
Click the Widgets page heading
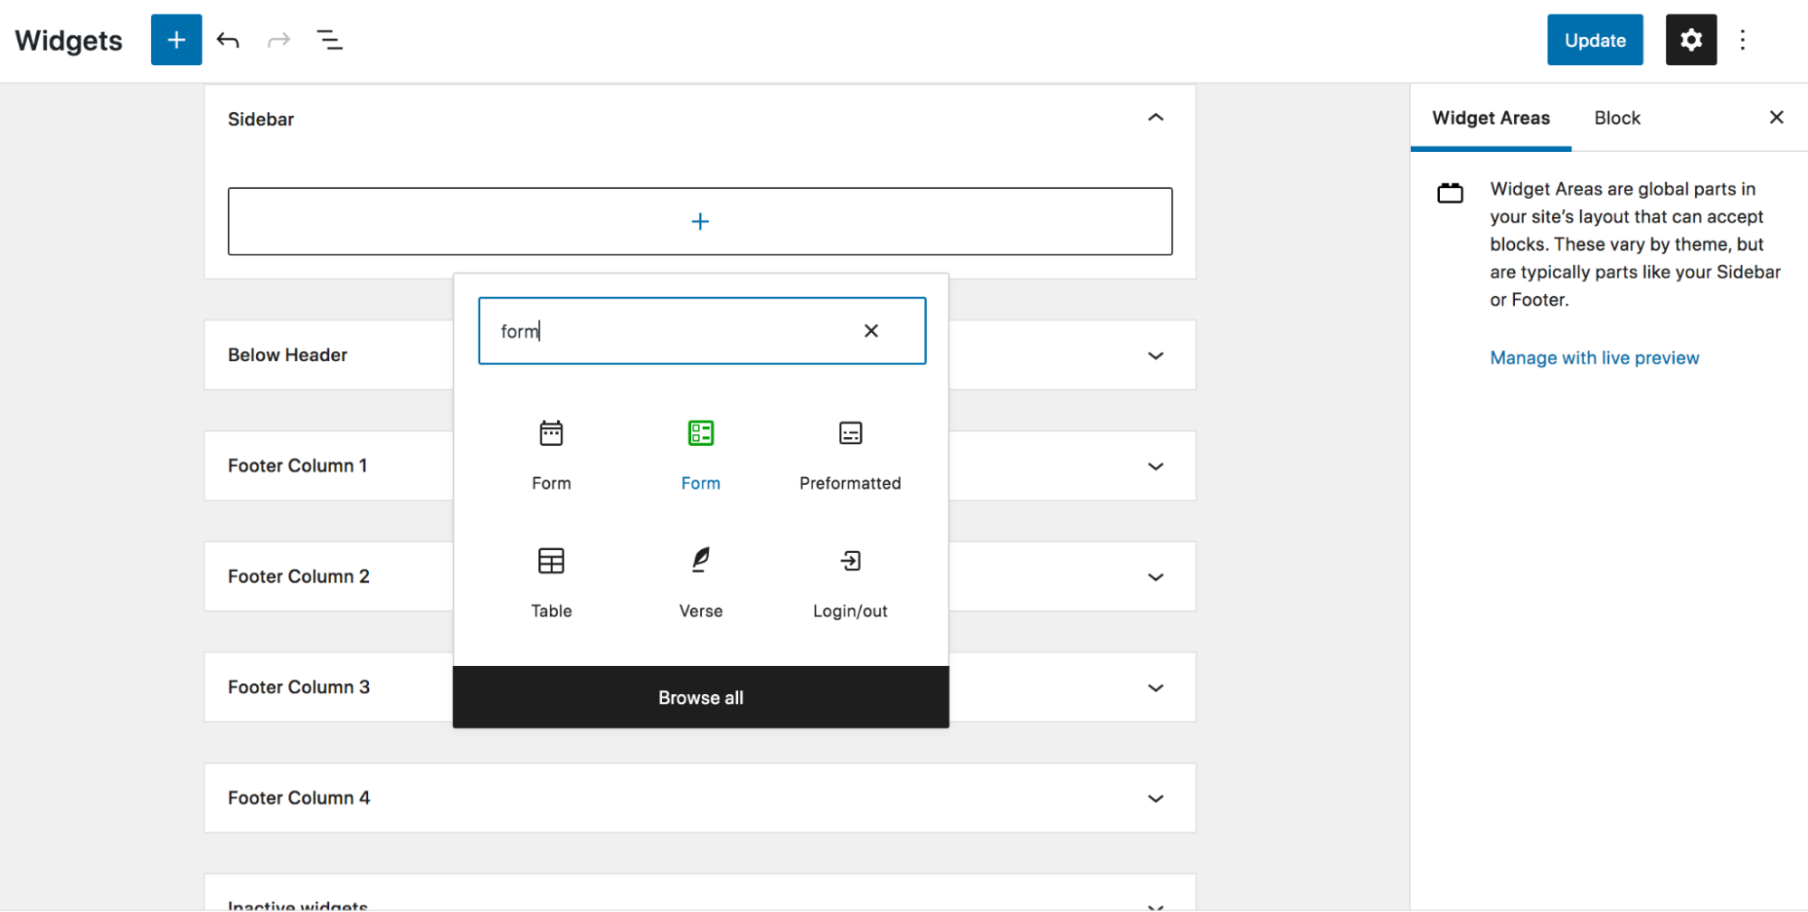click(69, 41)
